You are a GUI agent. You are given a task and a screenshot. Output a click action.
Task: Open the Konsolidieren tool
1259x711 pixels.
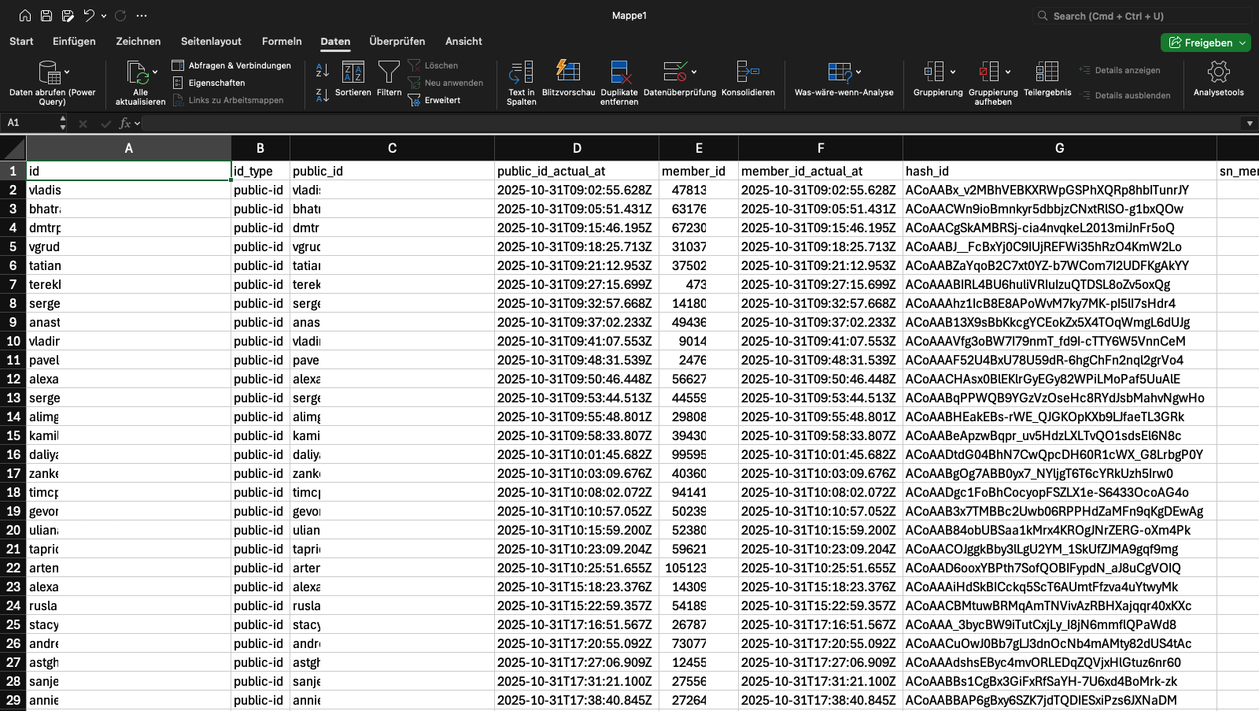tap(748, 72)
